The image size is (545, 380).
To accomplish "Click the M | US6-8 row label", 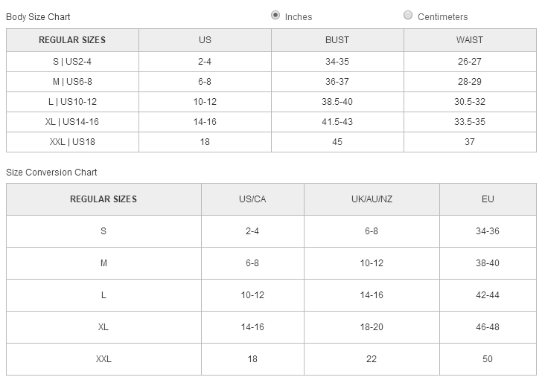I will click(x=72, y=82).
